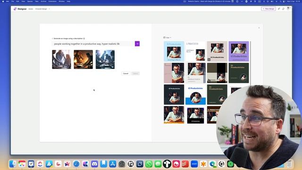
Task: Select full-photo design with orange bottom stripe
Action: 174,115
